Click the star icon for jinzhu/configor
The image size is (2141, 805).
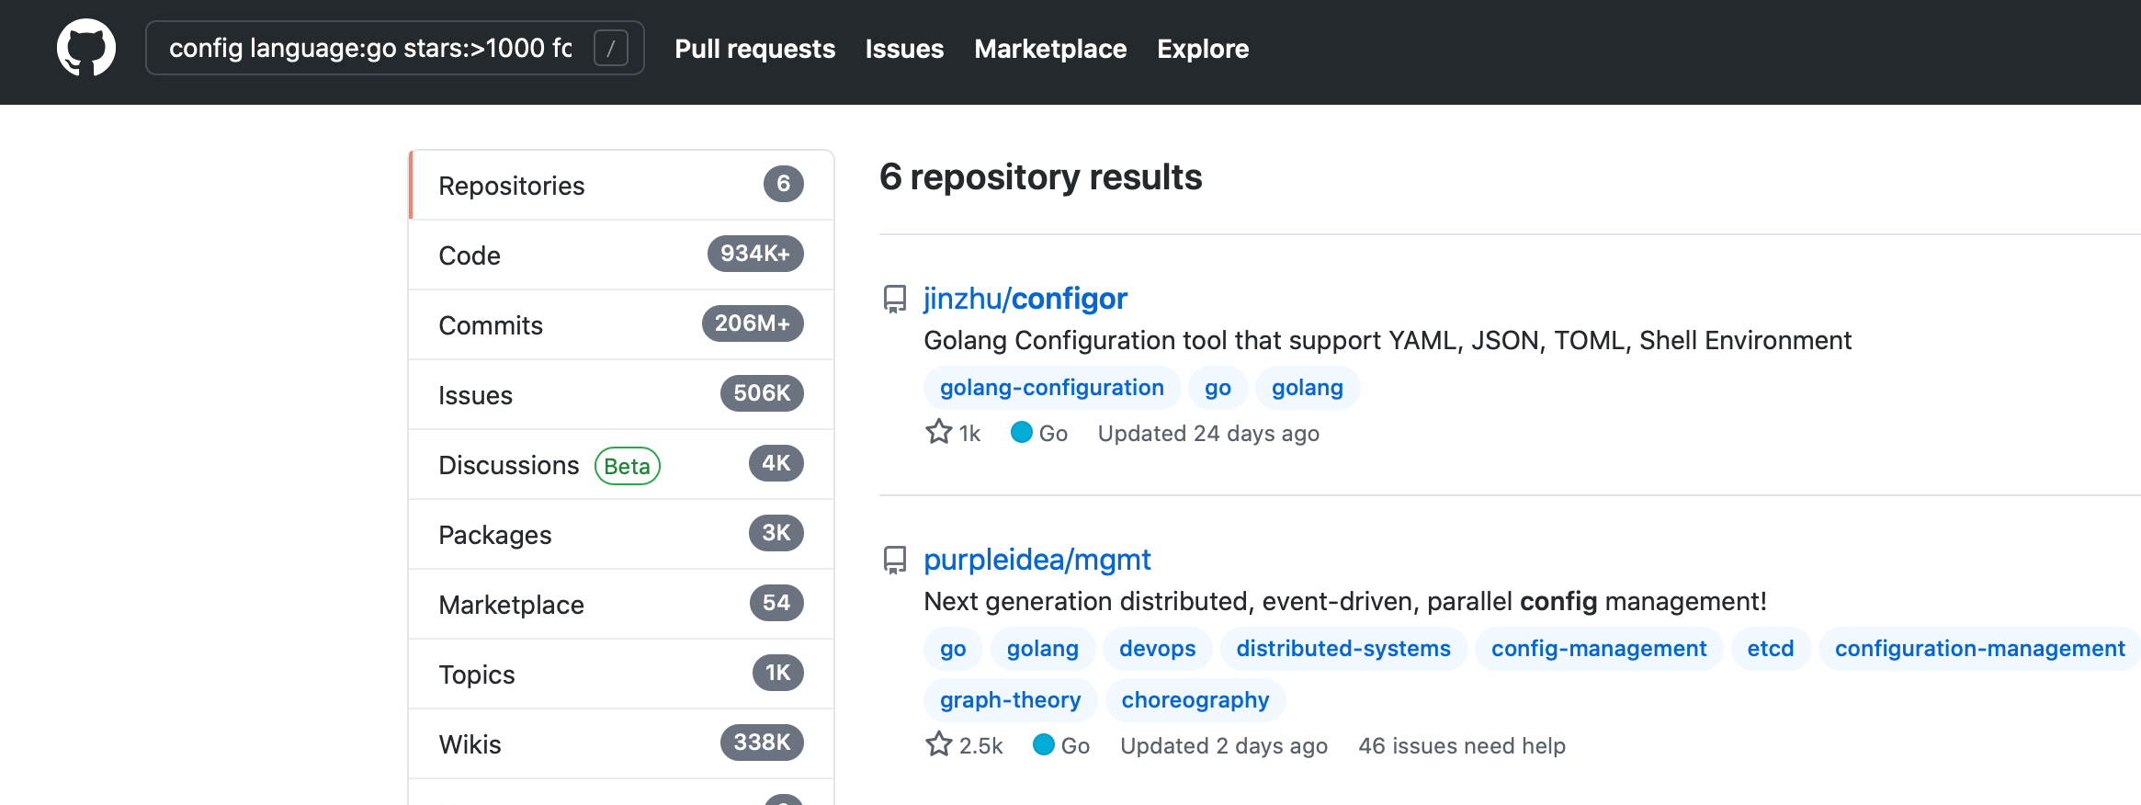click(x=938, y=432)
